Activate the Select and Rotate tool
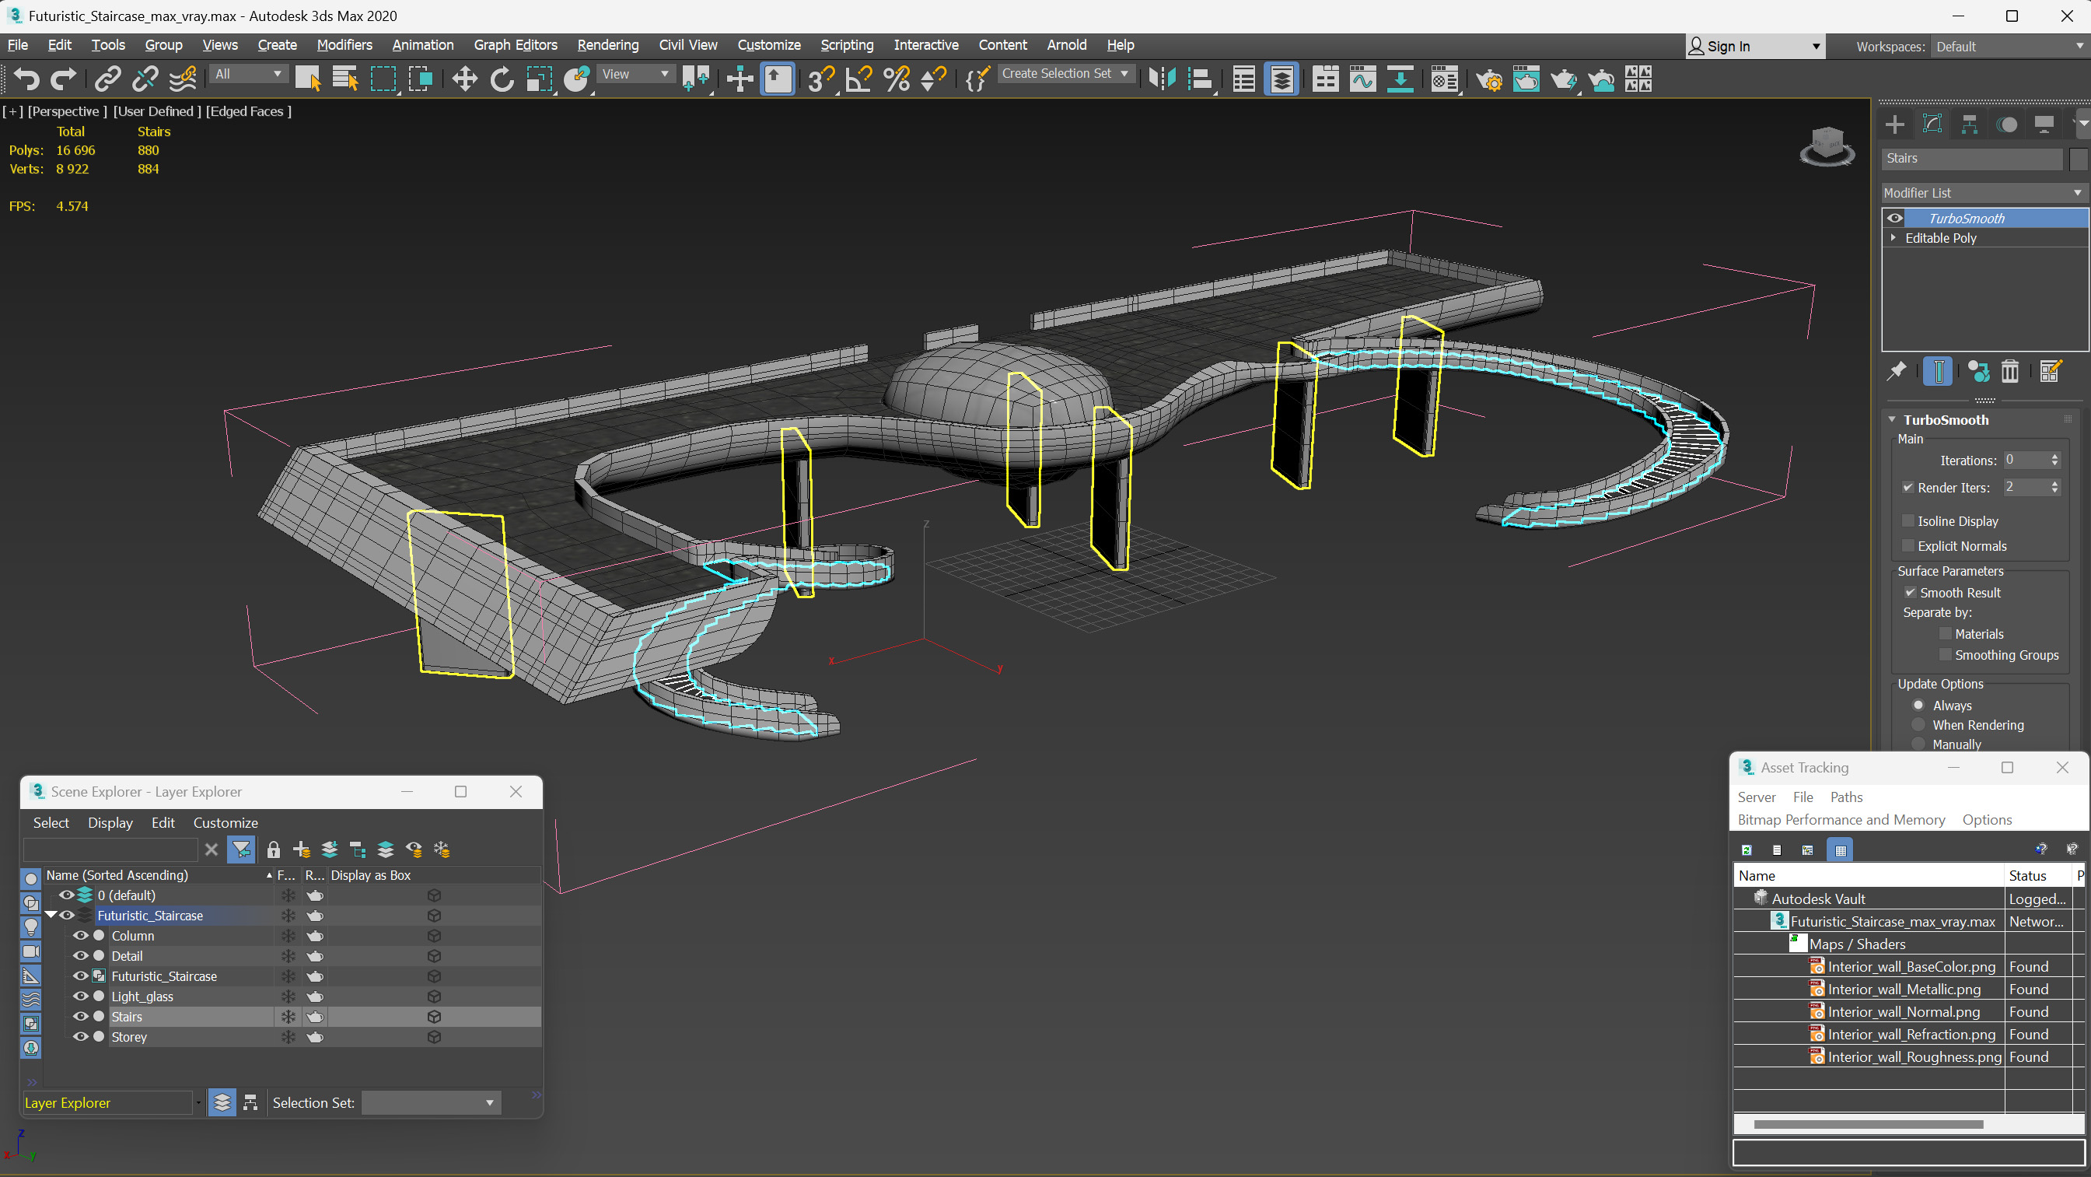The width and height of the screenshot is (2091, 1177). click(502, 79)
